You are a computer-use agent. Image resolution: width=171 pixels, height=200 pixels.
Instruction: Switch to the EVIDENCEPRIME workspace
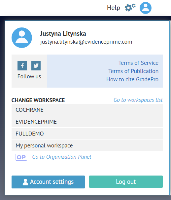coord(87,122)
